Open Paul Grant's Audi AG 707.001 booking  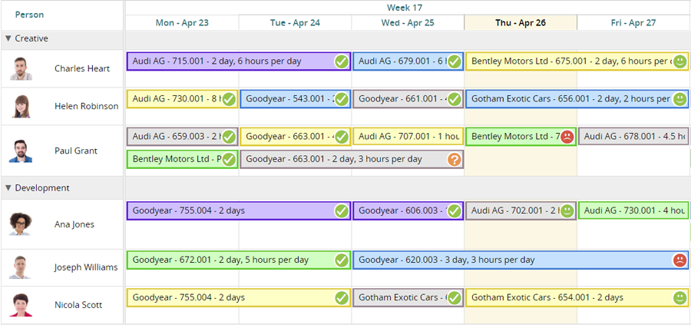pyautogui.click(x=408, y=137)
